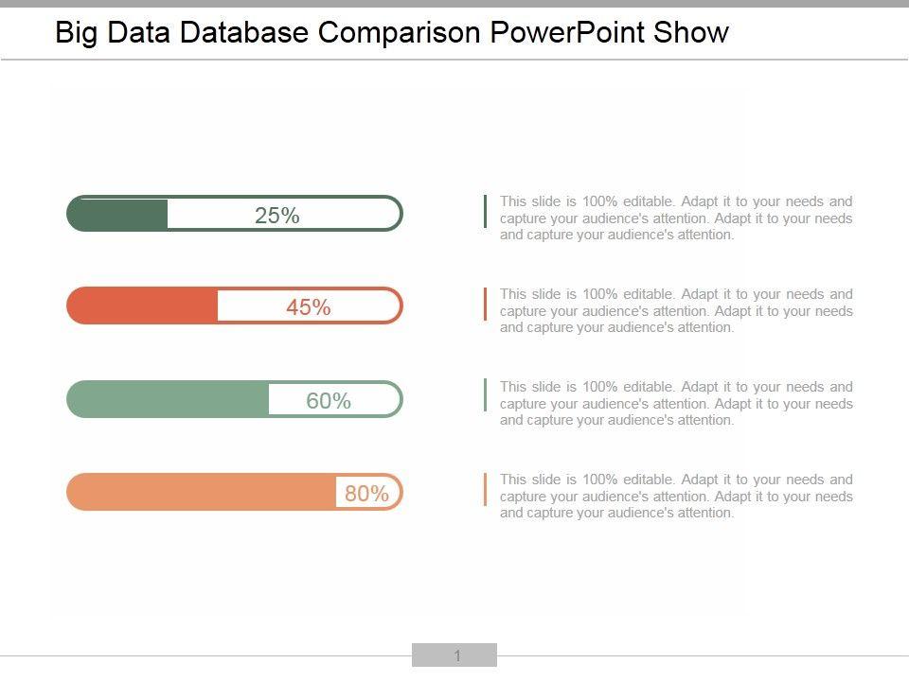Click the light green fill of 60% bar
Image resolution: width=909 pixels, height=681 pixels.
pos(169,399)
